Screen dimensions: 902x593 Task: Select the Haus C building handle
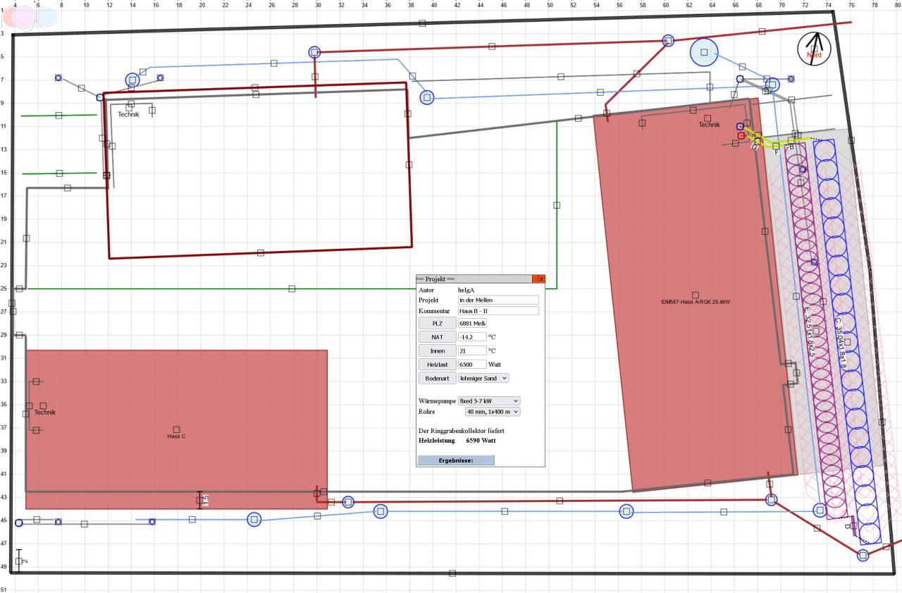(176, 429)
